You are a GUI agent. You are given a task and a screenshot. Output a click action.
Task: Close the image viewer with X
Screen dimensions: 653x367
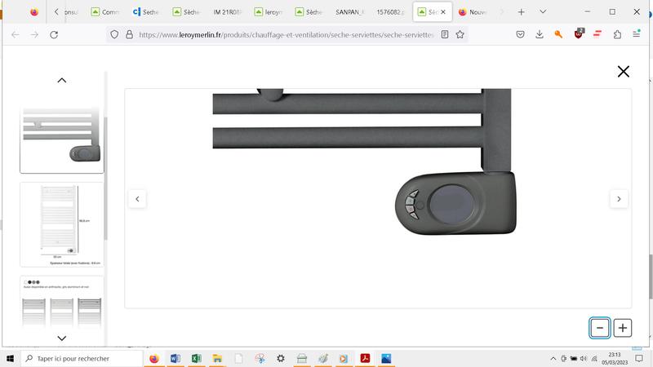tap(624, 72)
